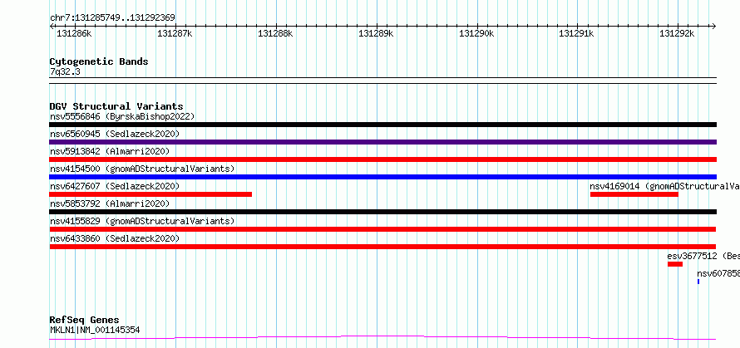
Task: Click the nsv4169014 red variant bar
Action: coord(634,194)
